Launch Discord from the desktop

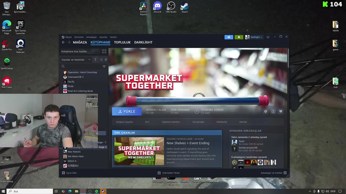pyautogui.click(x=157, y=8)
